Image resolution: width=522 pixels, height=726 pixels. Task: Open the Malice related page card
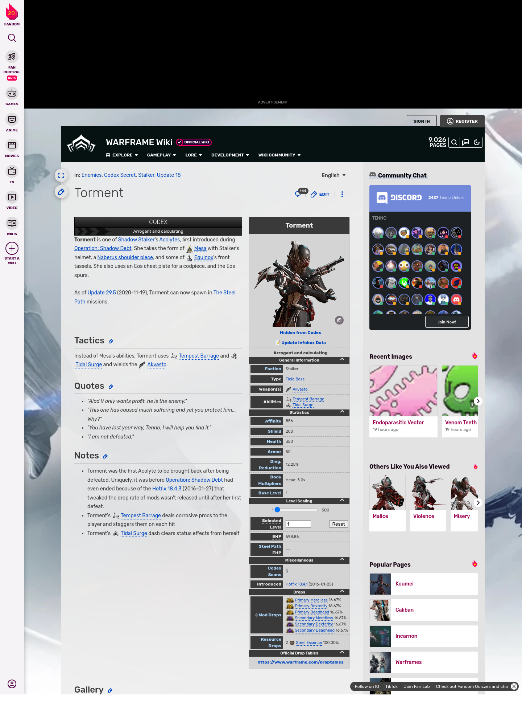coord(388,502)
